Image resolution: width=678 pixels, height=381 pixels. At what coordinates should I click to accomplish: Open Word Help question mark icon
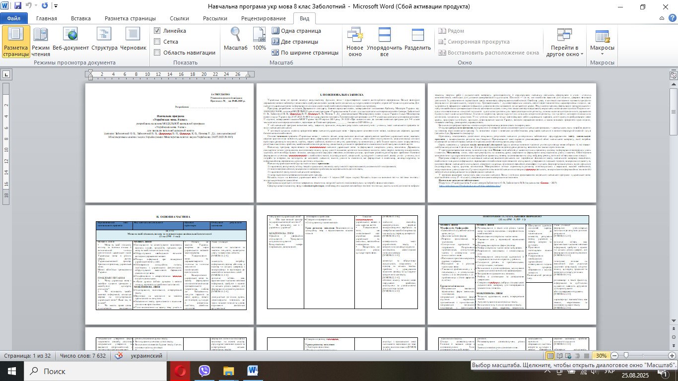tap(672, 19)
